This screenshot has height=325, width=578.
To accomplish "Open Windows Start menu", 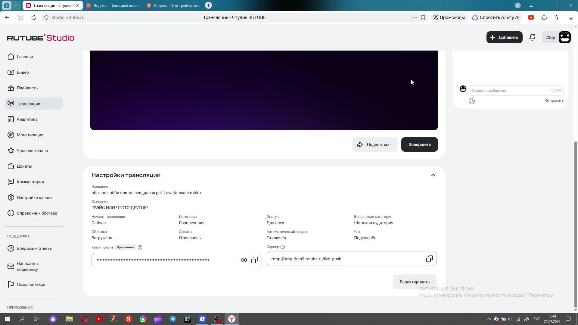I will click(x=7, y=319).
